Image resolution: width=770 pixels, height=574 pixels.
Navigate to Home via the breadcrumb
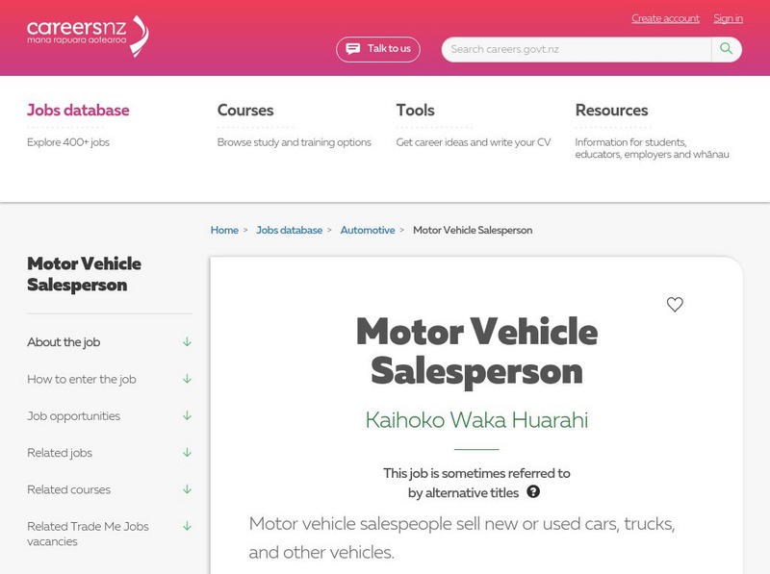click(x=223, y=230)
